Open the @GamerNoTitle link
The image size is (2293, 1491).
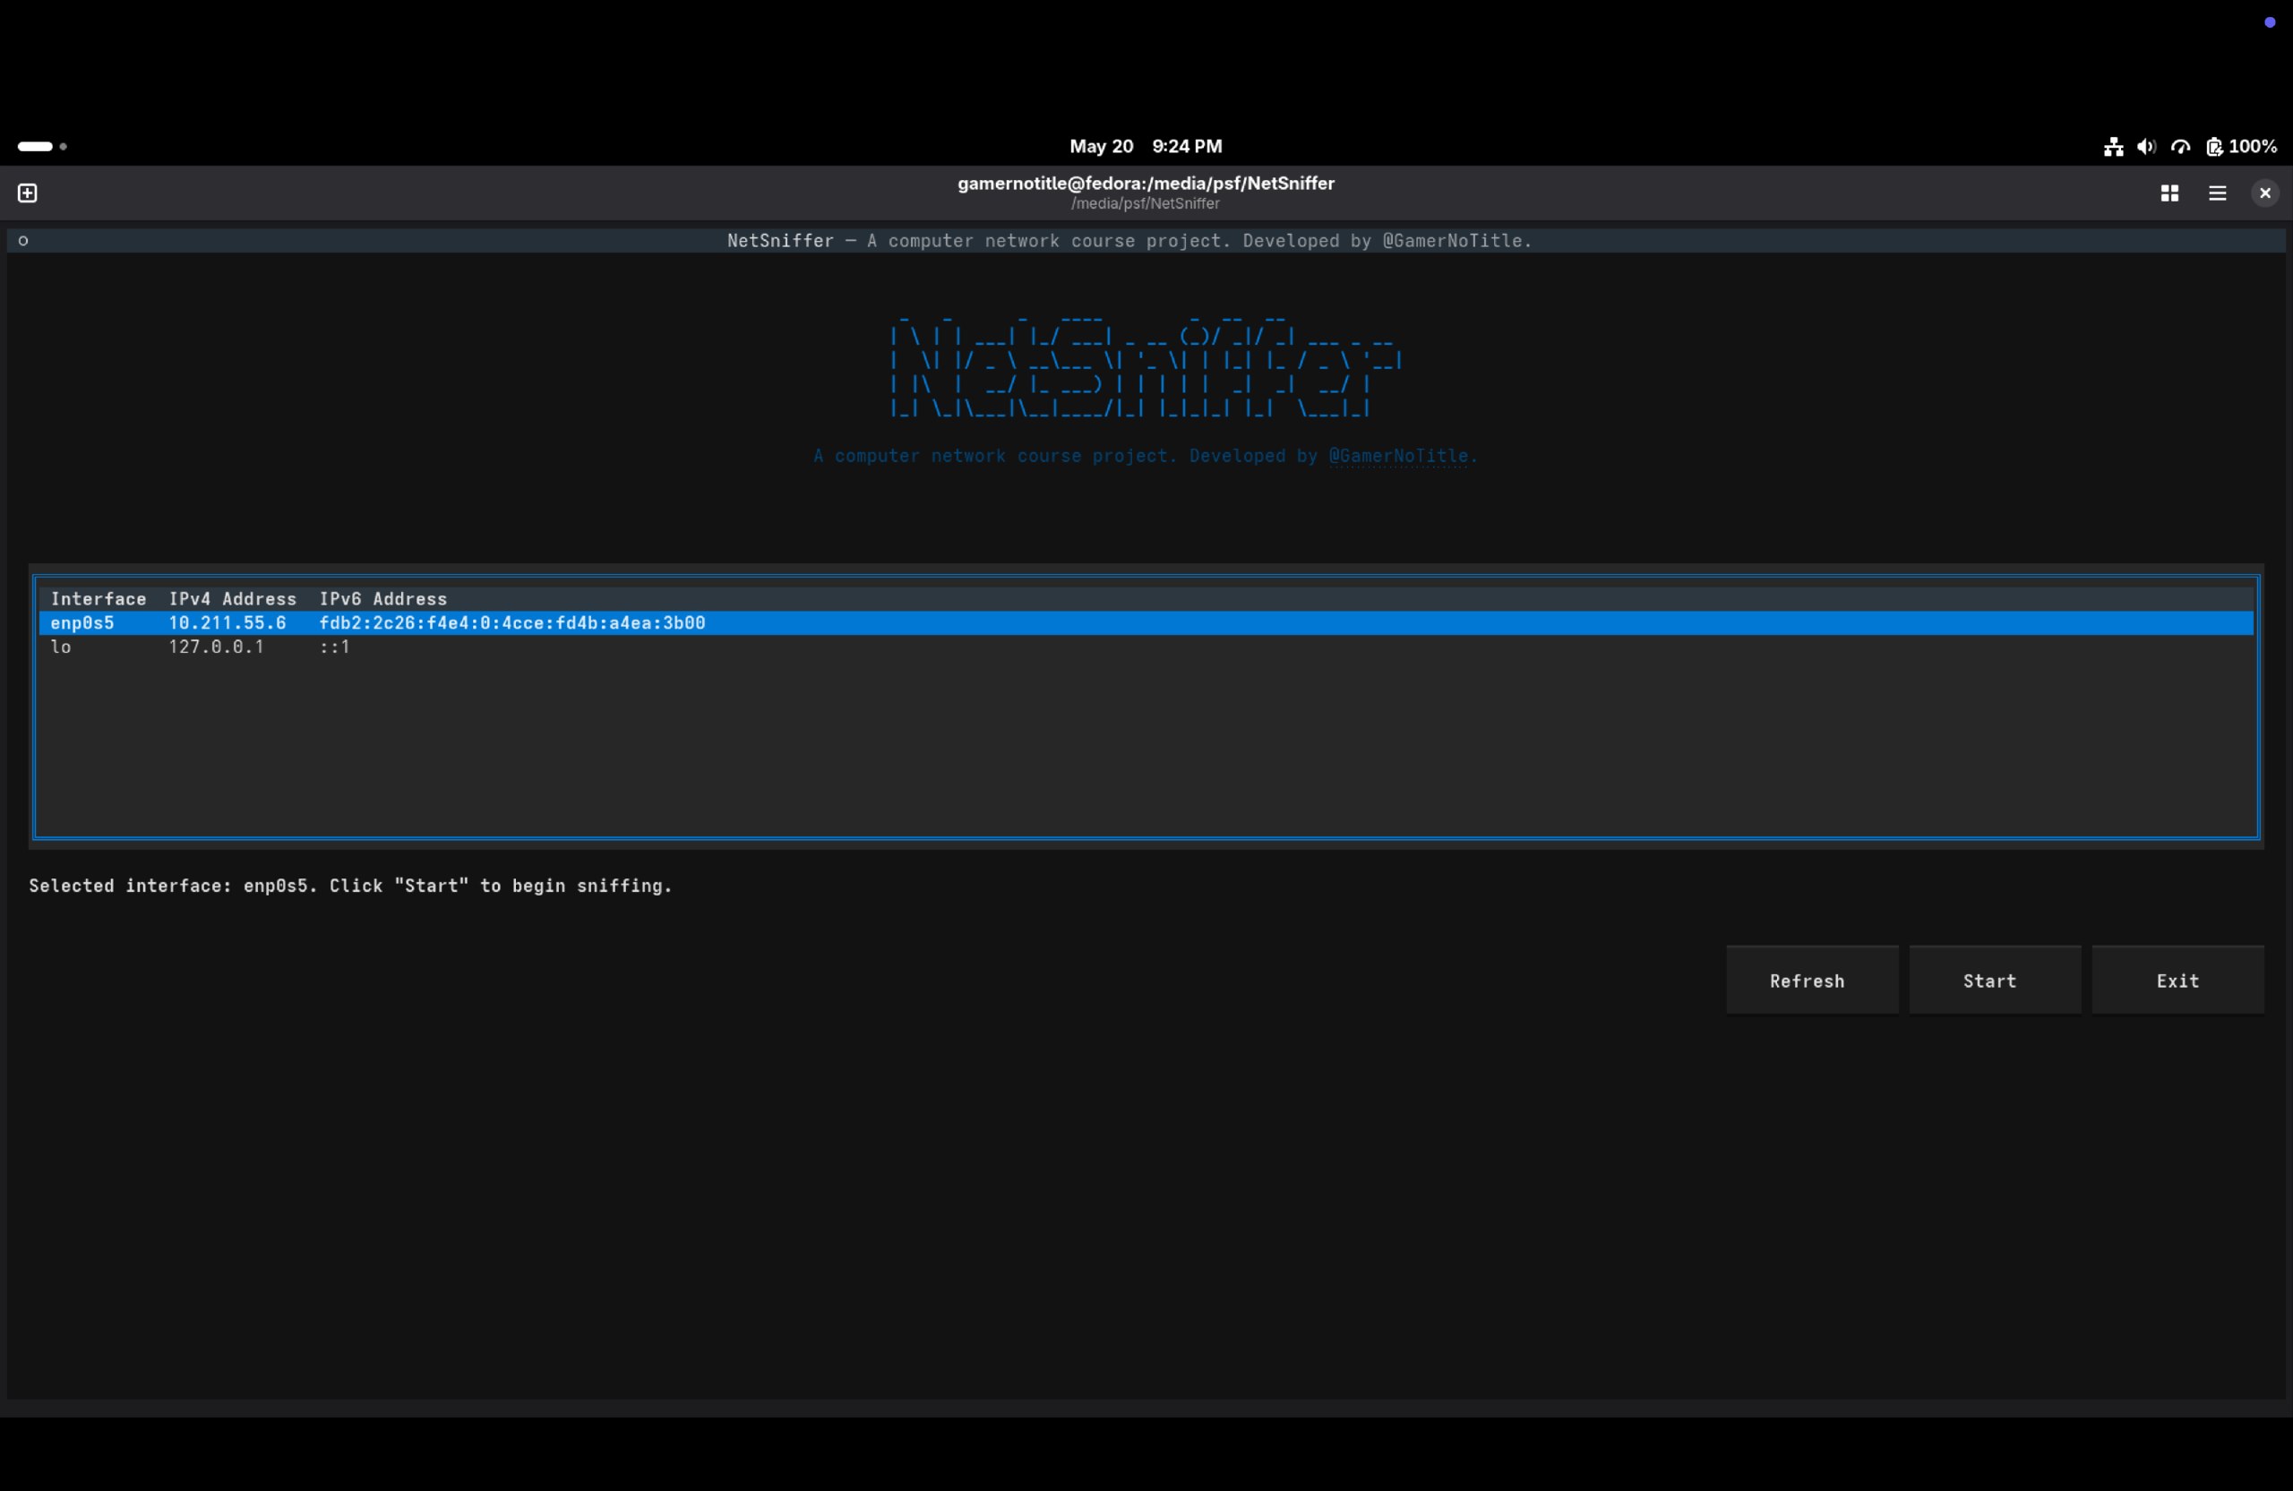click(x=1398, y=457)
